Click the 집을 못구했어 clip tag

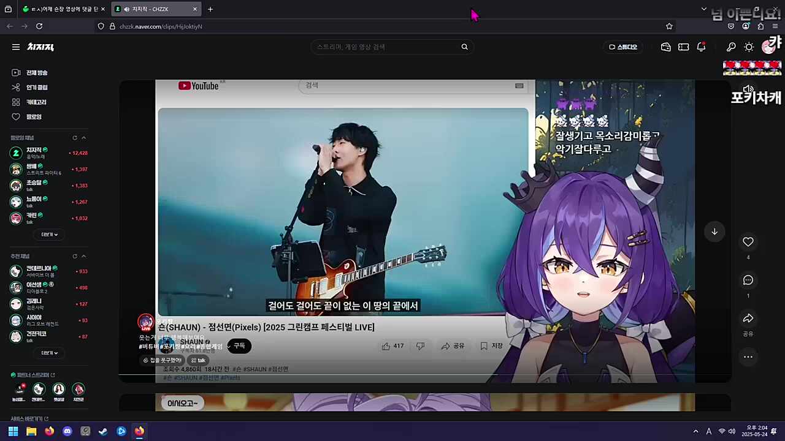[162, 360]
